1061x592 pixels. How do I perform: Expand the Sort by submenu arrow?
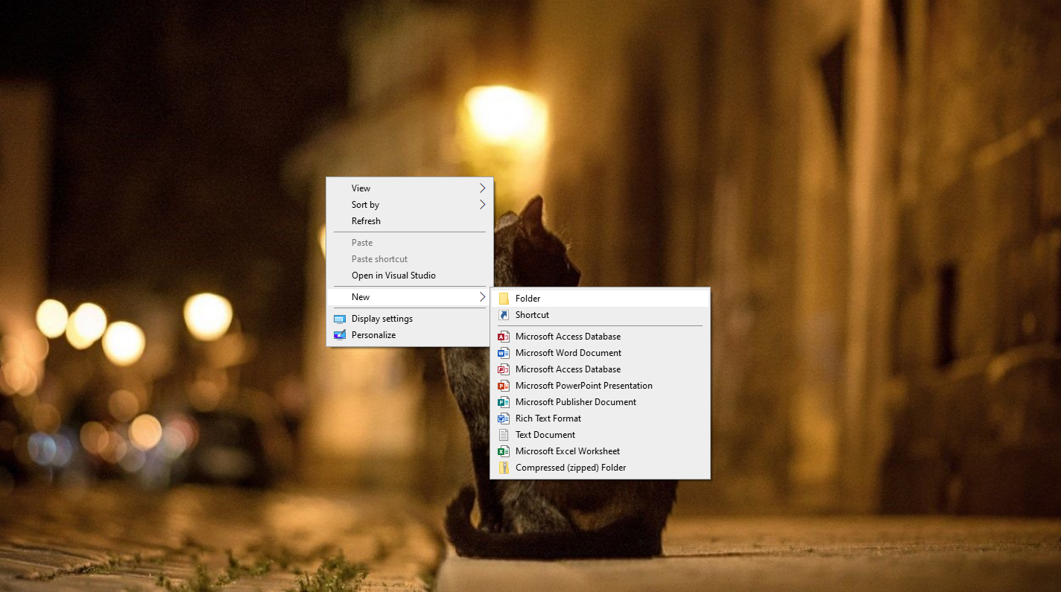point(483,205)
